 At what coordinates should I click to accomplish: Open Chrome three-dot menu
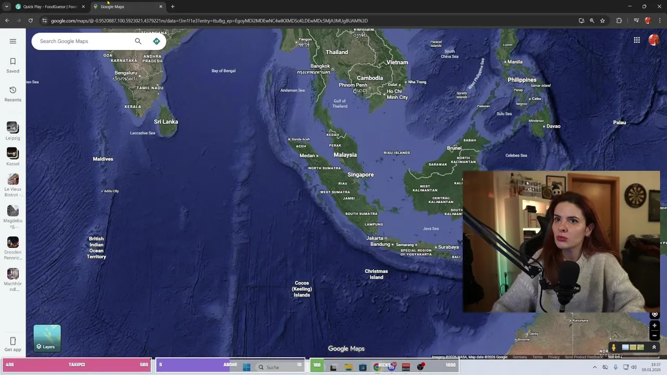click(660, 21)
